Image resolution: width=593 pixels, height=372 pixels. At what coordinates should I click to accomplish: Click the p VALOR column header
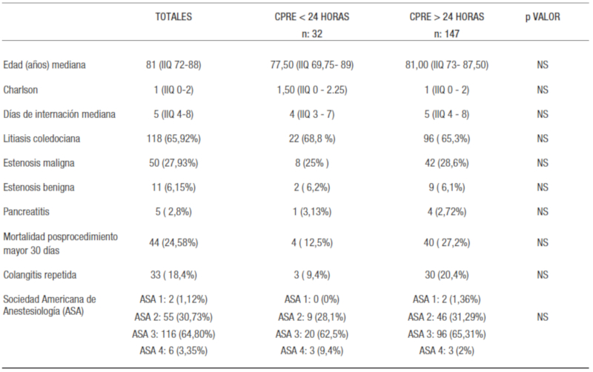[x=543, y=18]
